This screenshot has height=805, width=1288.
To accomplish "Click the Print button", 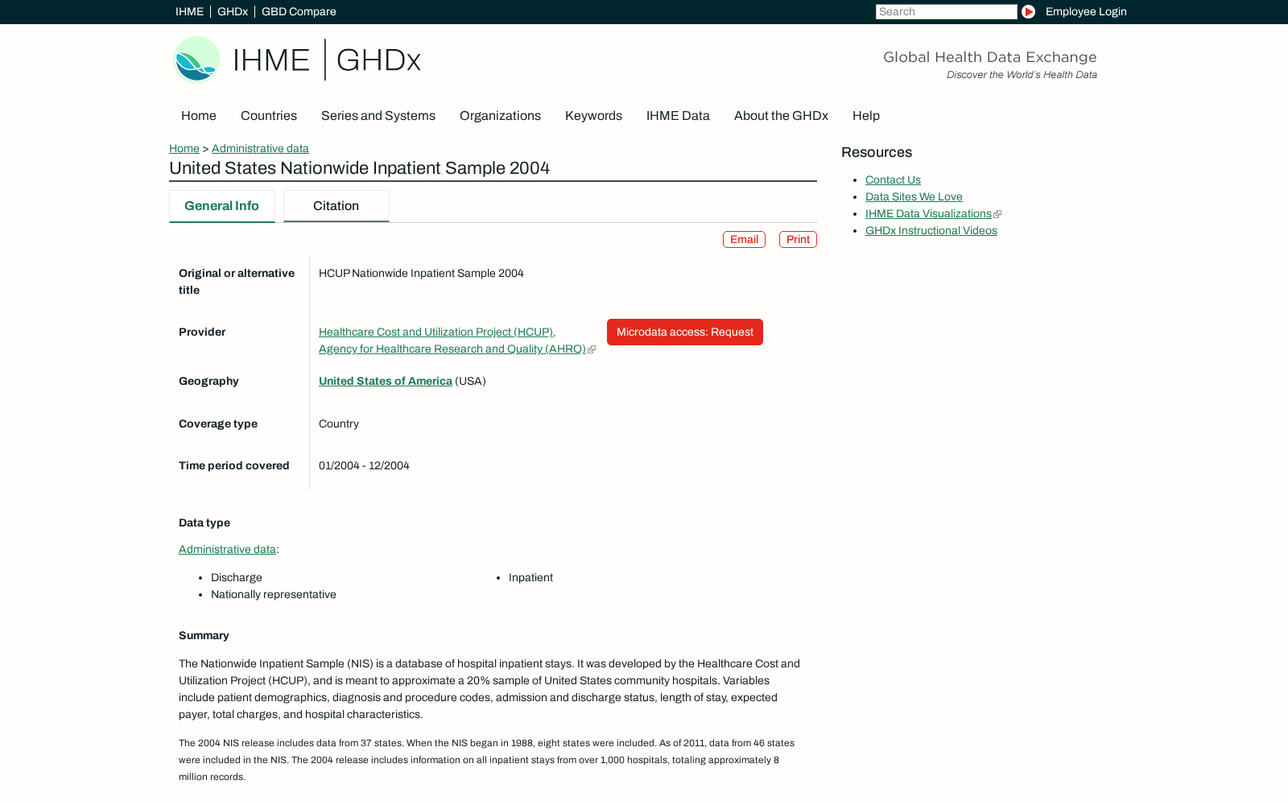I will (798, 239).
